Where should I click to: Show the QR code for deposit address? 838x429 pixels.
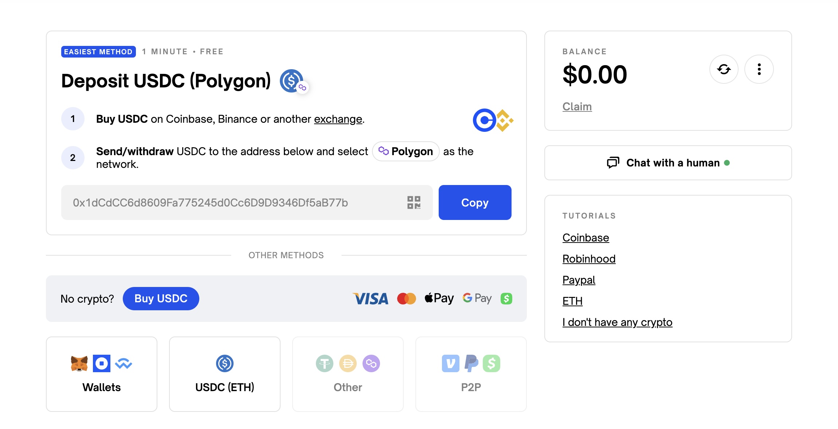pyautogui.click(x=414, y=202)
